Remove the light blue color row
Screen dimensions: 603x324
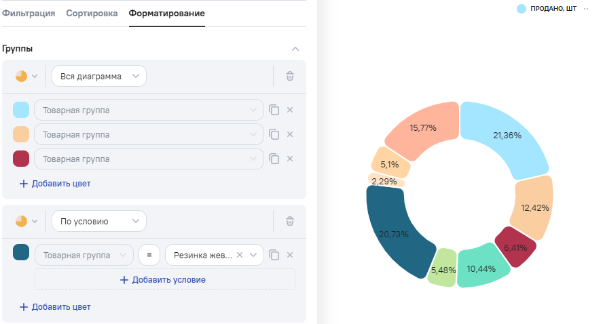290,110
